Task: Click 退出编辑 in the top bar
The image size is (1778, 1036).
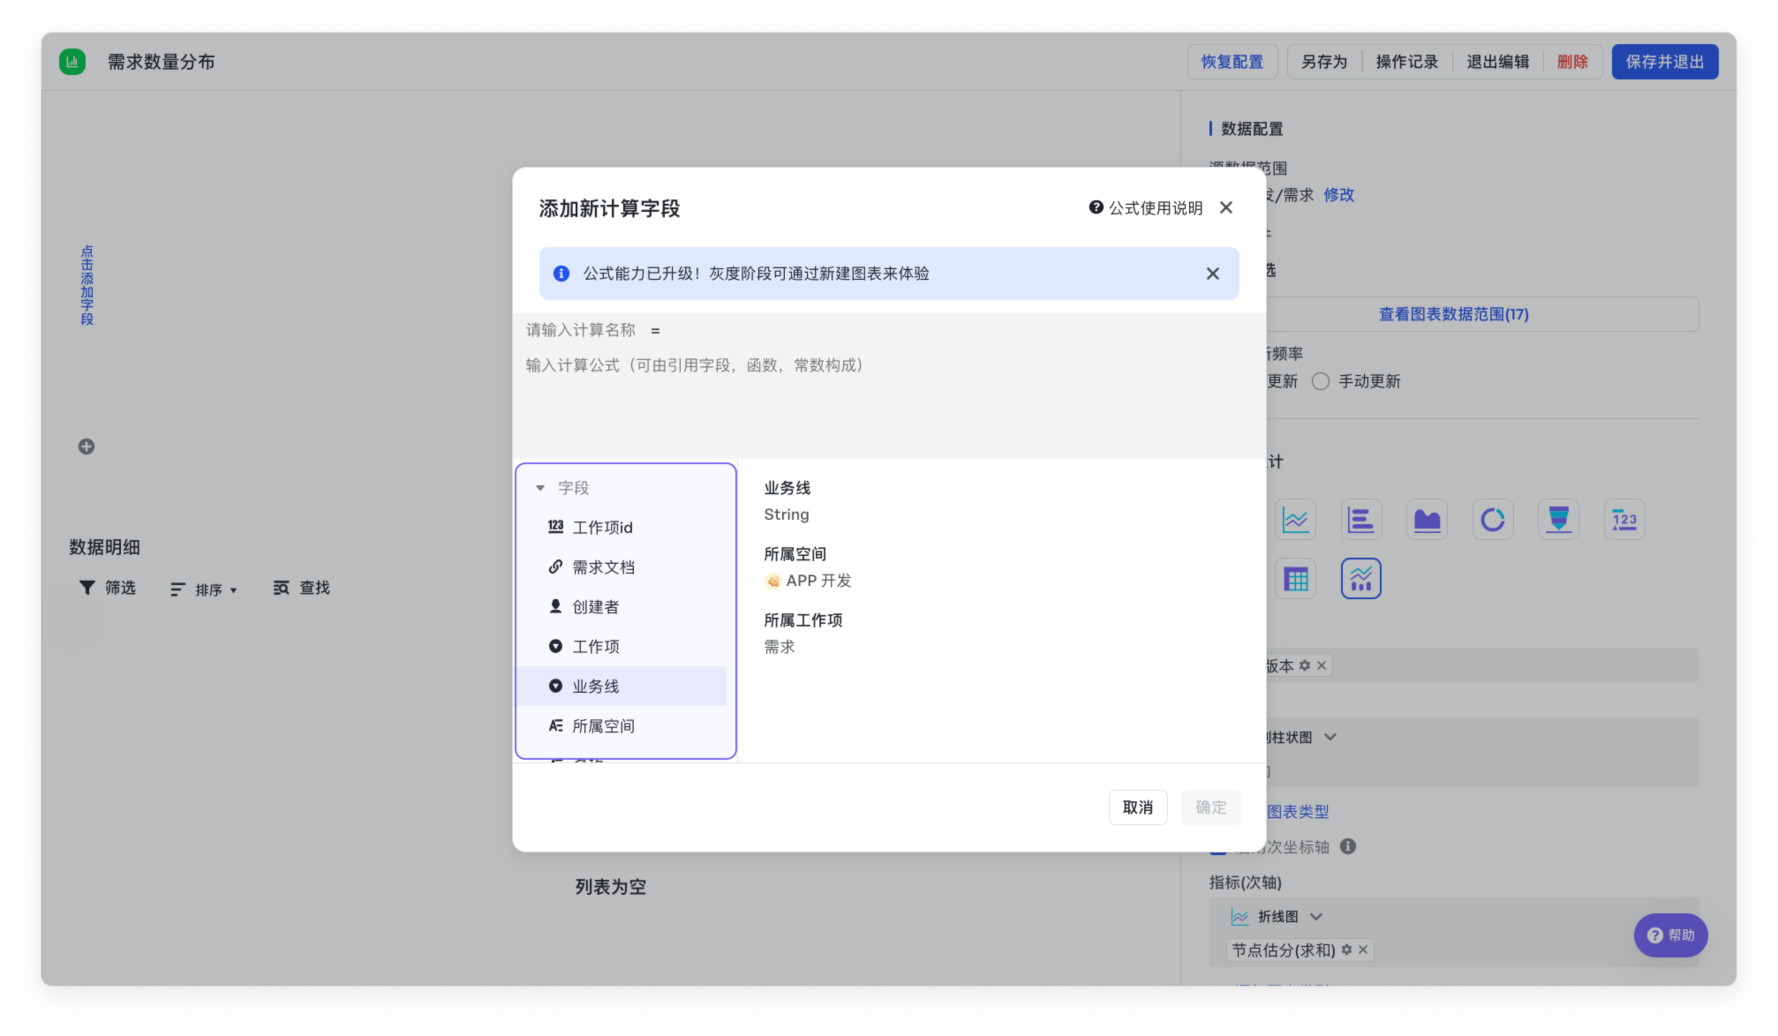Action: coord(1498,62)
